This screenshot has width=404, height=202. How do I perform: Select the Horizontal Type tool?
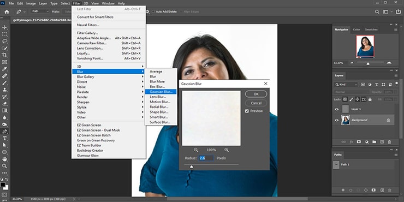pyautogui.click(x=4, y=138)
